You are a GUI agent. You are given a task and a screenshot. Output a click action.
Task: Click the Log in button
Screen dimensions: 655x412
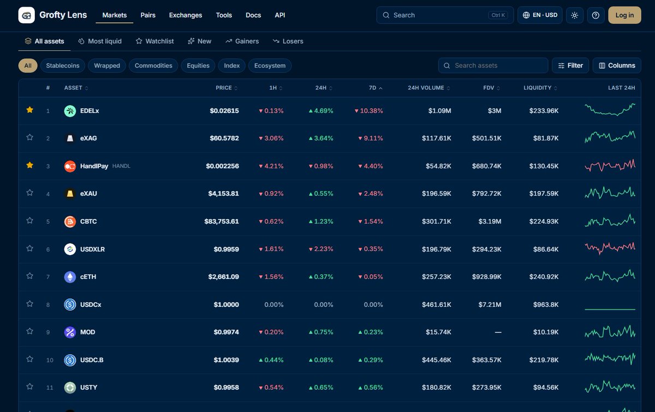[x=624, y=15]
